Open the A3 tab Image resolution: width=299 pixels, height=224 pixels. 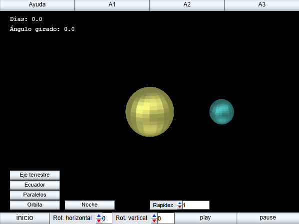coord(262,5)
